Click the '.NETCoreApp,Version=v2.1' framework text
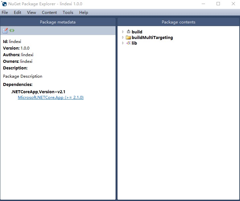 pyautogui.click(x=38, y=92)
